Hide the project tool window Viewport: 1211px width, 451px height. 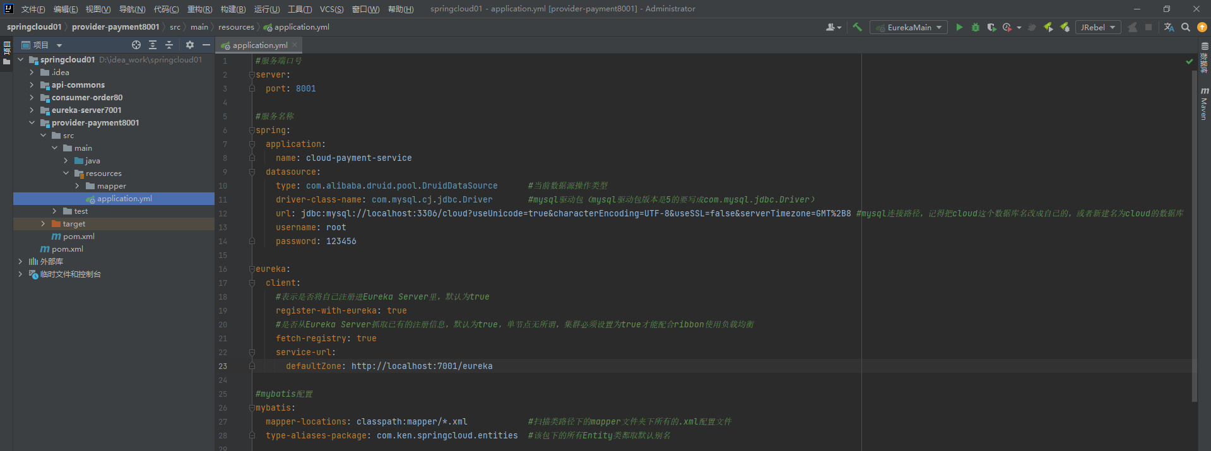[206, 45]
